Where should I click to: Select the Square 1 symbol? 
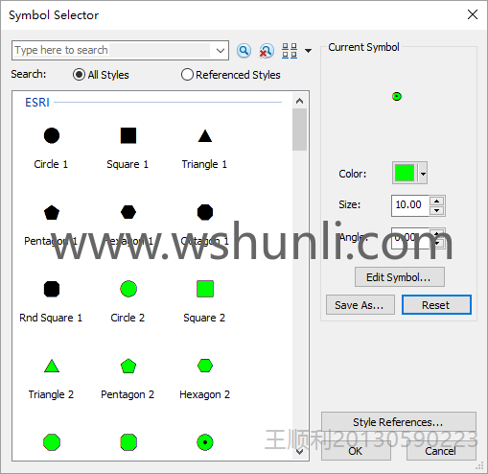pos(128,135)
